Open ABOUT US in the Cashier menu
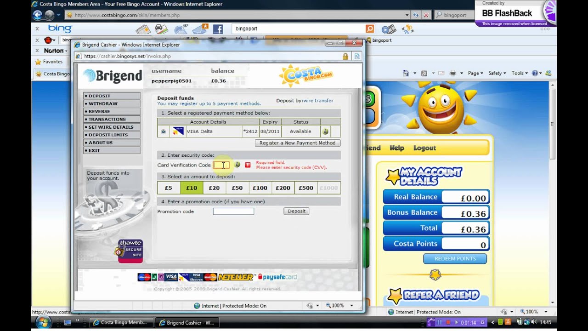The height and width of the screenshot is (331, 588). [x=112, y=143]
